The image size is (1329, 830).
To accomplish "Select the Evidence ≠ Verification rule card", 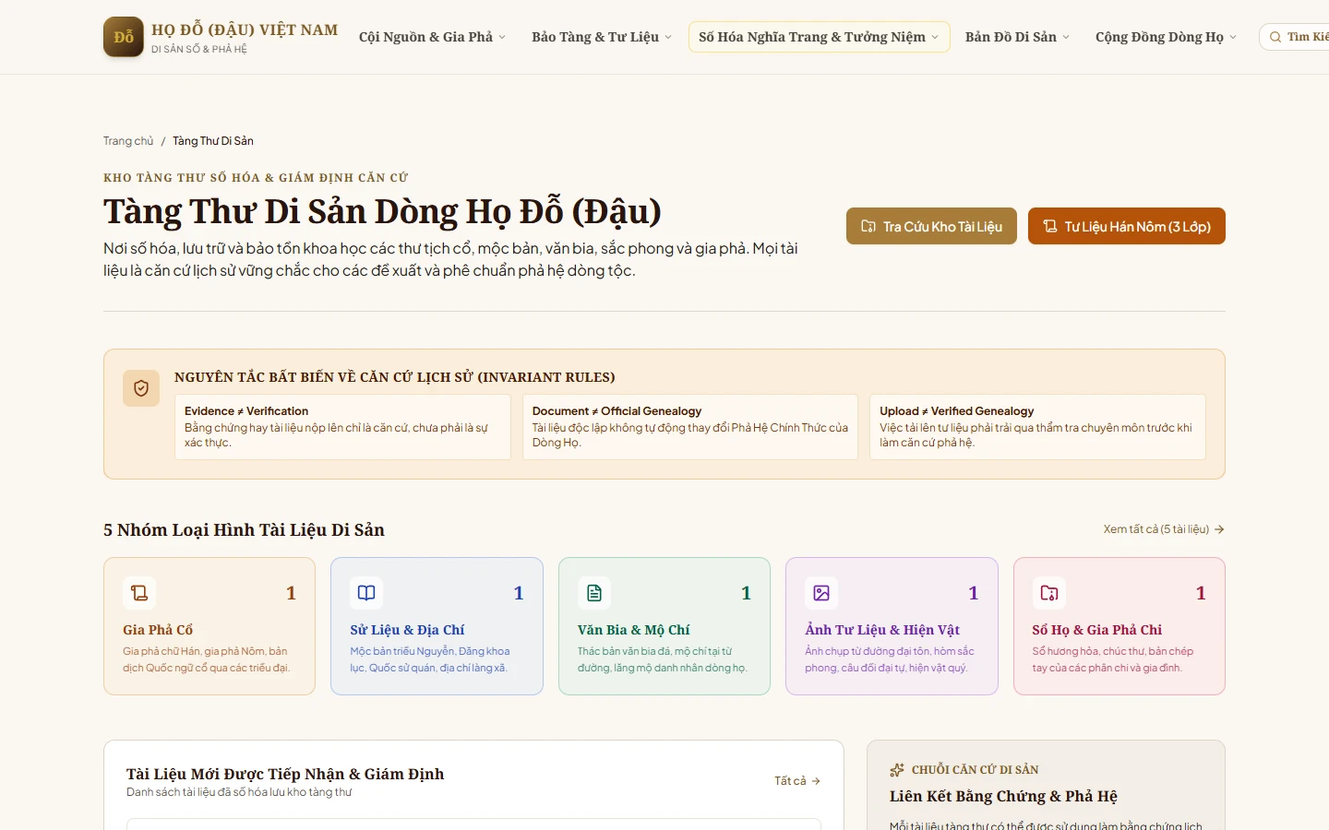I will point(342,427).
